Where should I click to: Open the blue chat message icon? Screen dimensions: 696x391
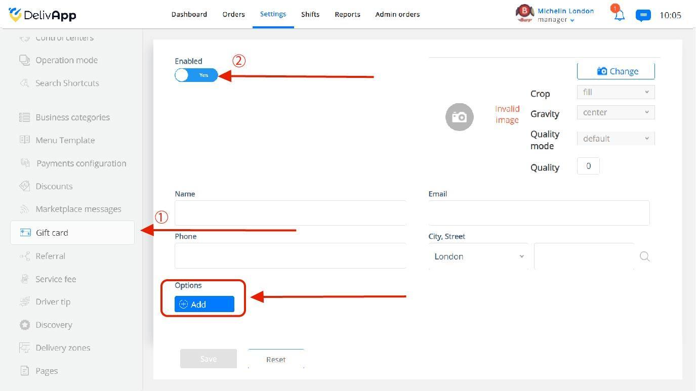[x=643, y=16]
